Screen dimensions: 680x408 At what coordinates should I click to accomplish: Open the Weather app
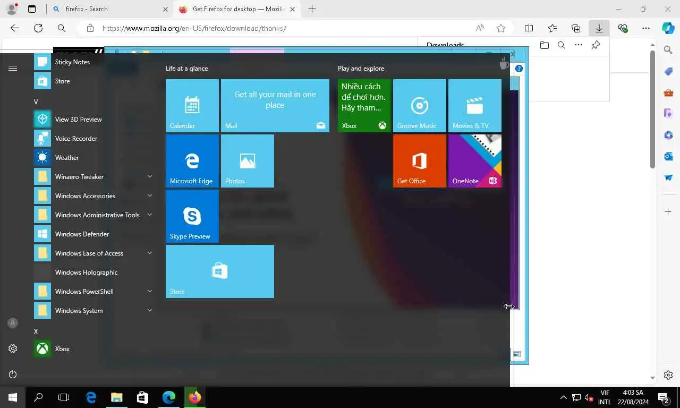tap(93, 158)
